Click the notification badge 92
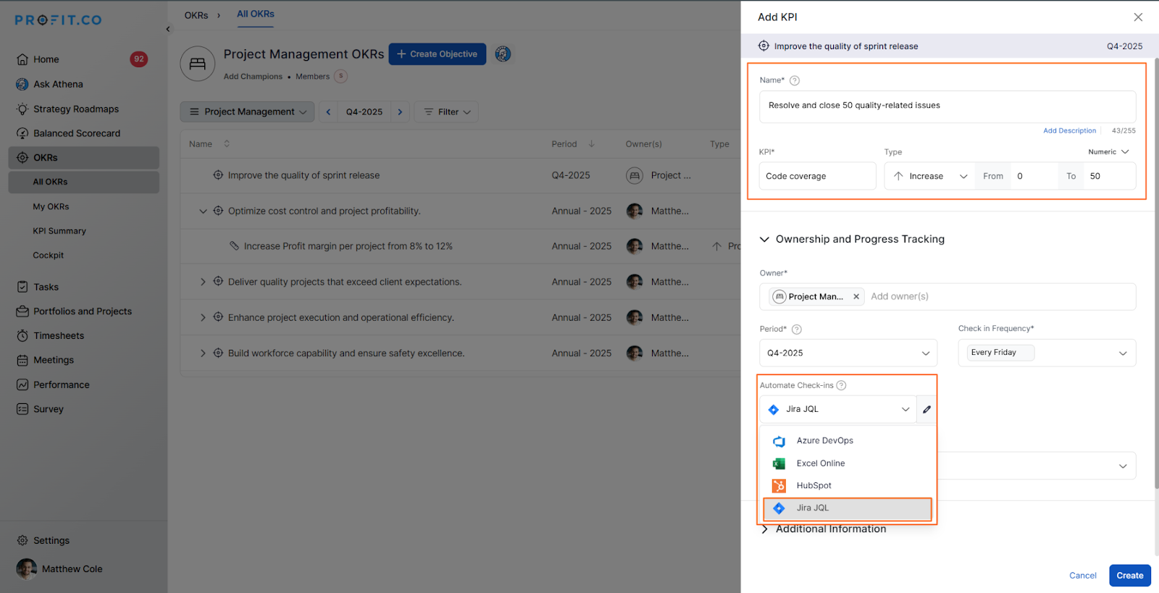Image resolution: width=1159 pixels, height=593 pixels. click(139, 59)
